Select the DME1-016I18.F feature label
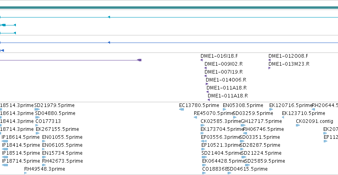The image size is (338, 175). (219, 56)
